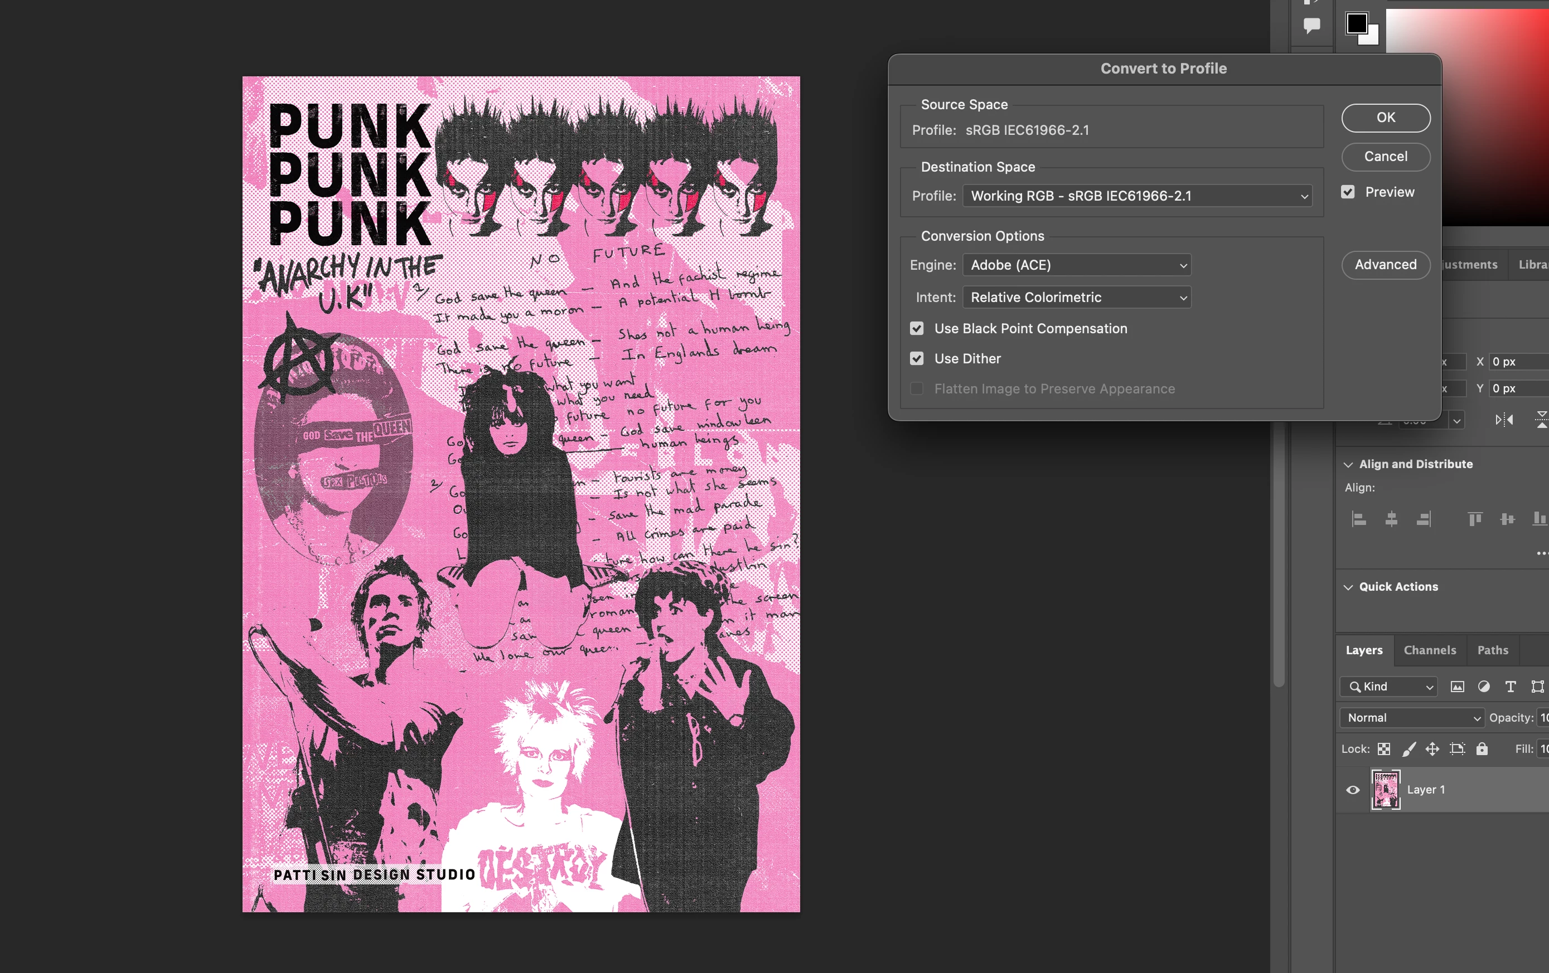Click lock image pixels brush icon
The height and width of the screenshot is (973, 1549).
click(x=1409, y=748)
